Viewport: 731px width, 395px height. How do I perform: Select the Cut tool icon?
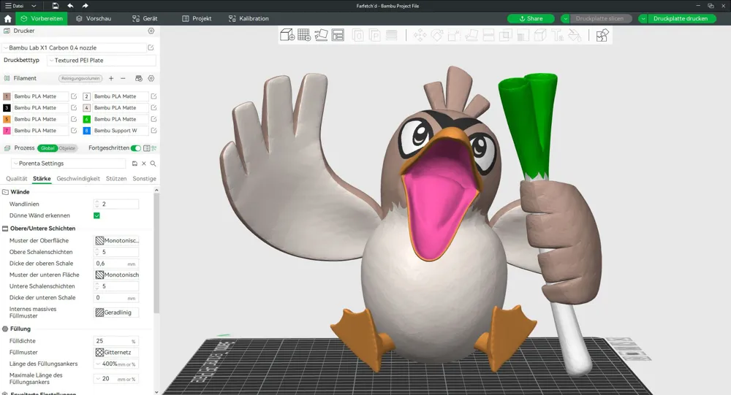(488, 35)
